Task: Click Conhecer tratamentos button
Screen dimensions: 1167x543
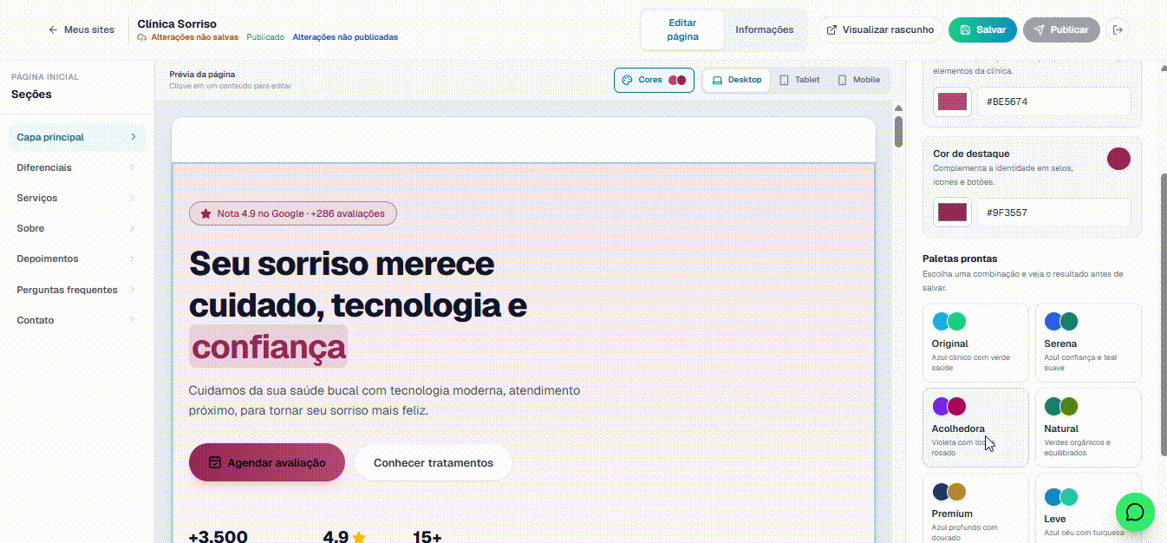Action: pyautogui.click(x=434, y=462)
